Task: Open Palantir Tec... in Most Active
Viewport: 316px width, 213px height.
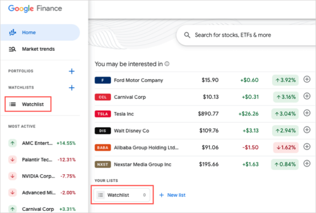Action: [x=42, y=160]
